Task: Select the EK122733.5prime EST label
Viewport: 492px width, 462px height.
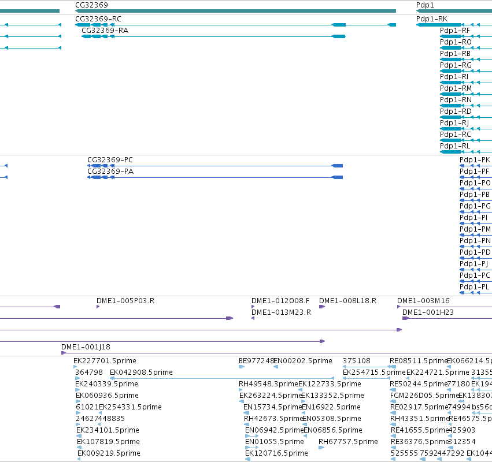Action: (330, 384)
